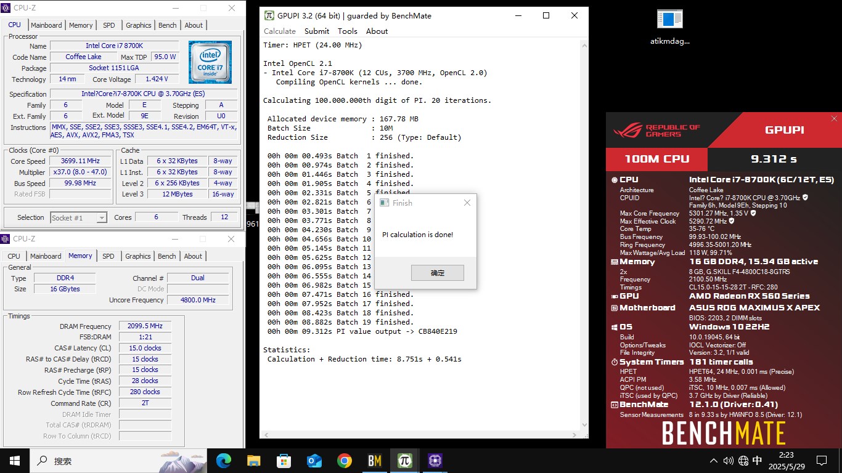Open CPU tab in lower CPU-Z window
The width and height of the screenshot is (842, 473).
coord(14,256)
